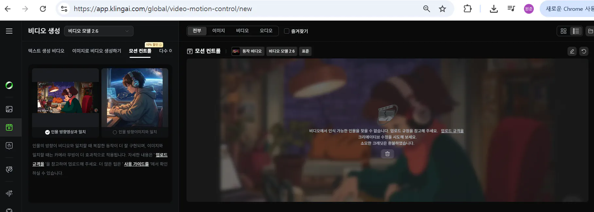Filter results by 오디오
The width and height of the screenshot is (594, 212).
(x=266, y=31)
